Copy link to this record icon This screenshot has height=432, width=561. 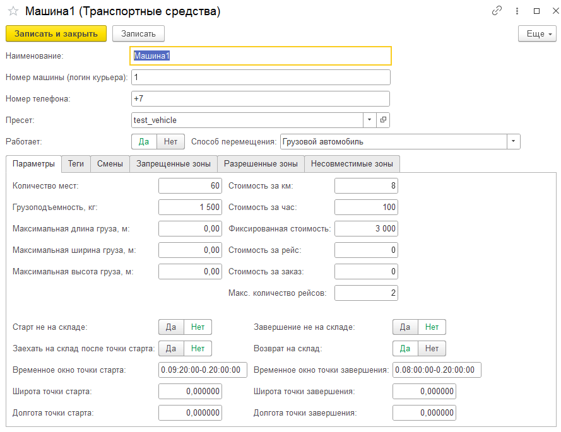pyautogui.click(x=497, y=11)
